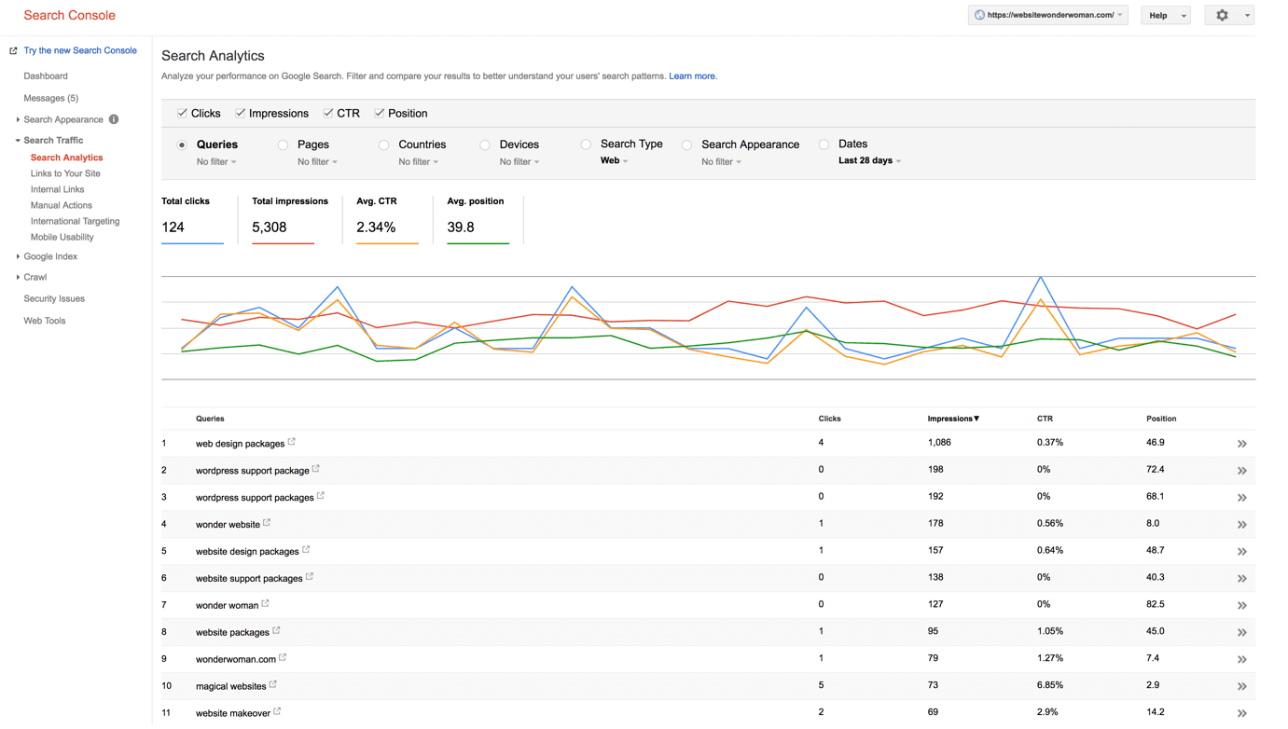
Task: Open International Targeting in sidebar
Action: 75,221
